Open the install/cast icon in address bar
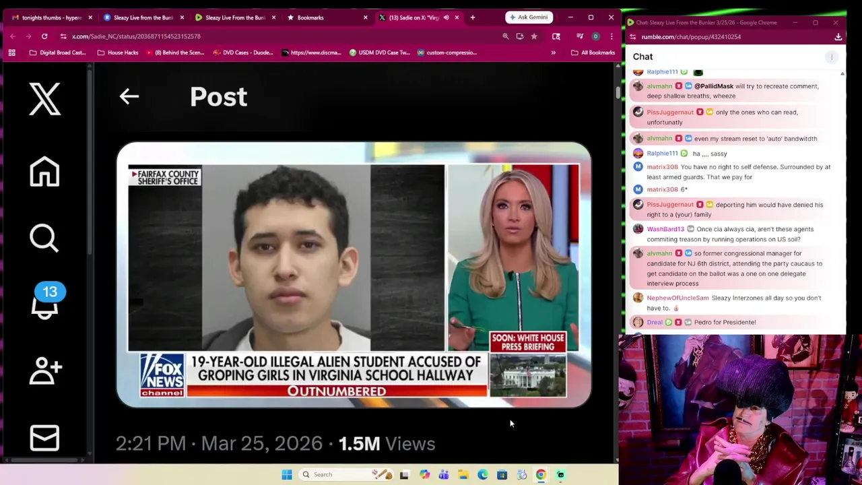The height and width of the screenshot is (485, 862). pos(519,36)
